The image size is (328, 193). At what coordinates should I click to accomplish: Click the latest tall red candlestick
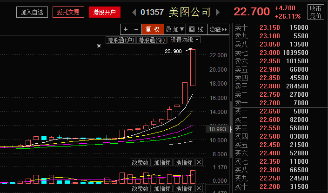(x=193, y=67)
